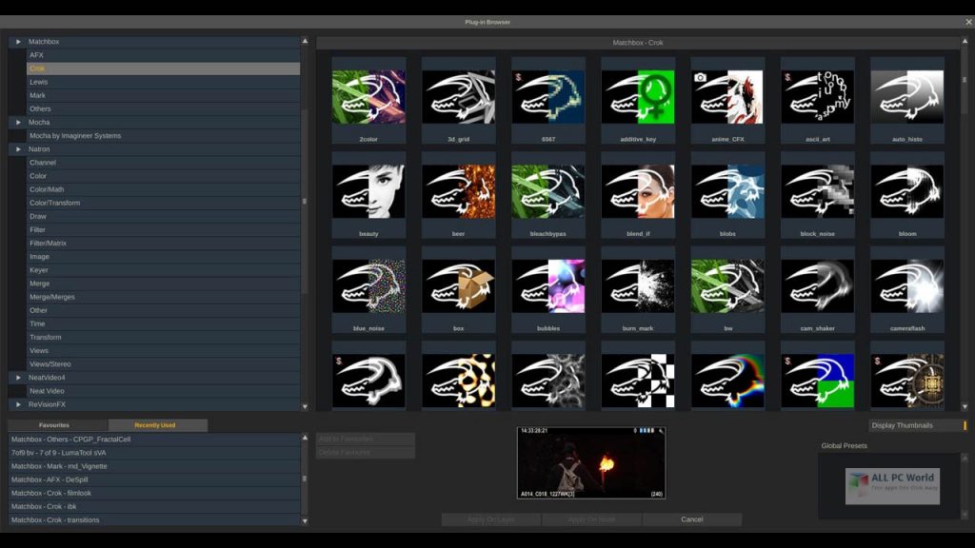Select Mocha by Imagineer Systems
This screenshot has width=975, height=548.
coord(163,135)
